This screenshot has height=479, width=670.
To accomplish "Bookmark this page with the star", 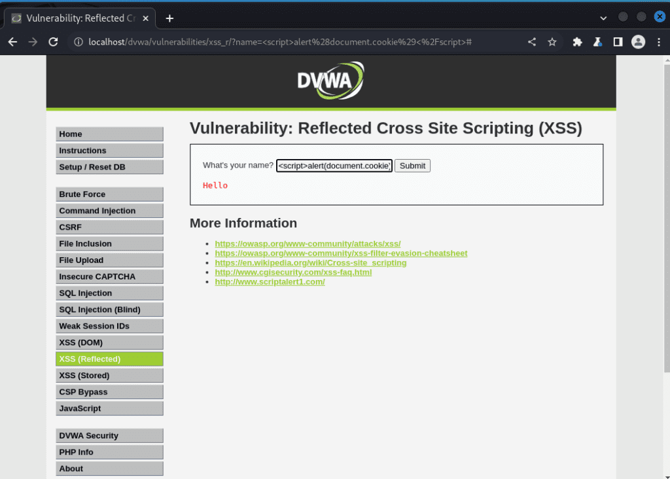I will point(552,42).
